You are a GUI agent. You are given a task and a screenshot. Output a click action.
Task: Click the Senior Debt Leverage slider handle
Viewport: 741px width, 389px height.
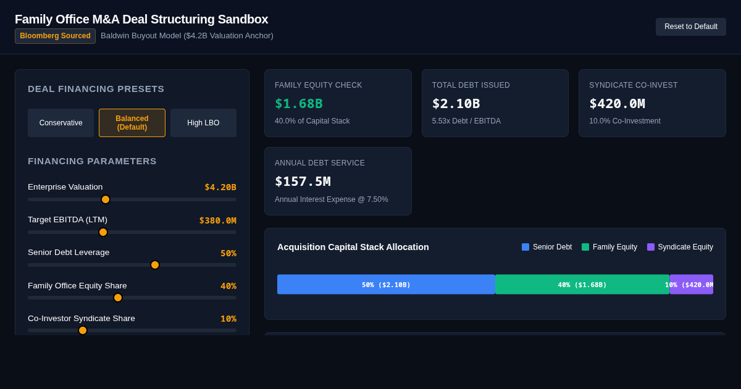point(155,265)
